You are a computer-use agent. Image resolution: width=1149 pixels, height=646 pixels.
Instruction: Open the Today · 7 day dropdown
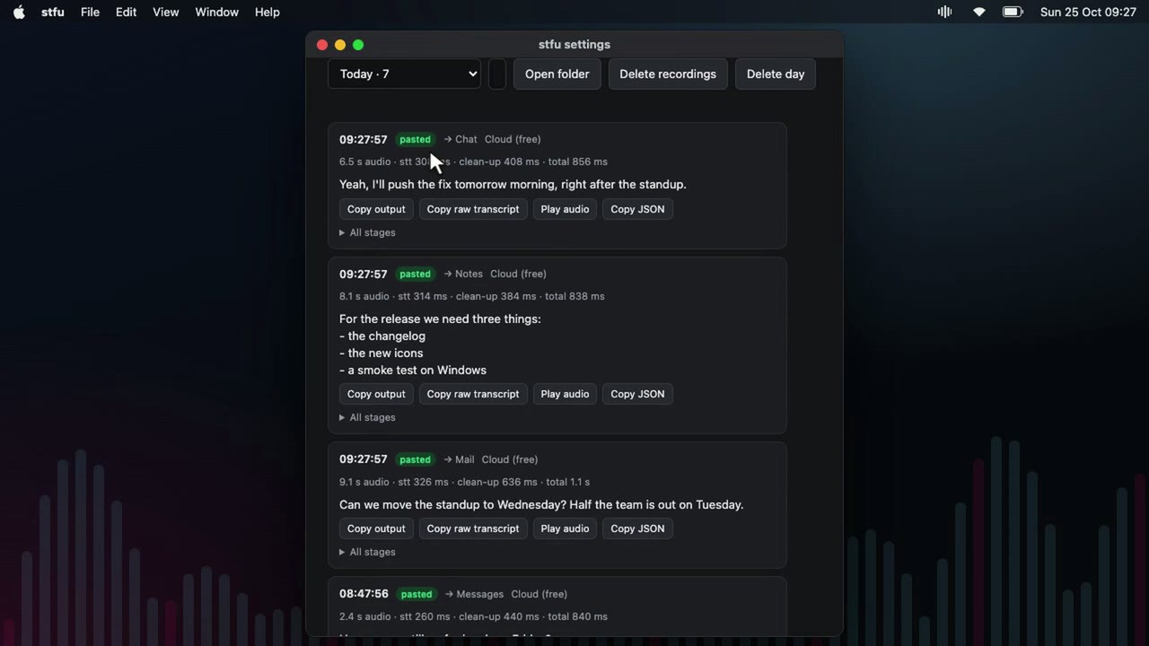(x=404, y=74)
